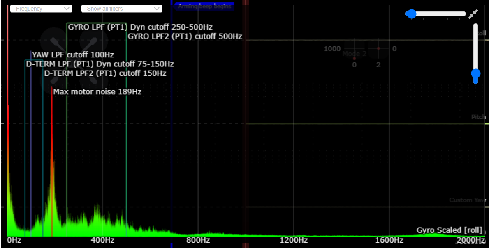Click the collapse arrows icon for the analyser
489x248 pixels.
coord(473,14)
